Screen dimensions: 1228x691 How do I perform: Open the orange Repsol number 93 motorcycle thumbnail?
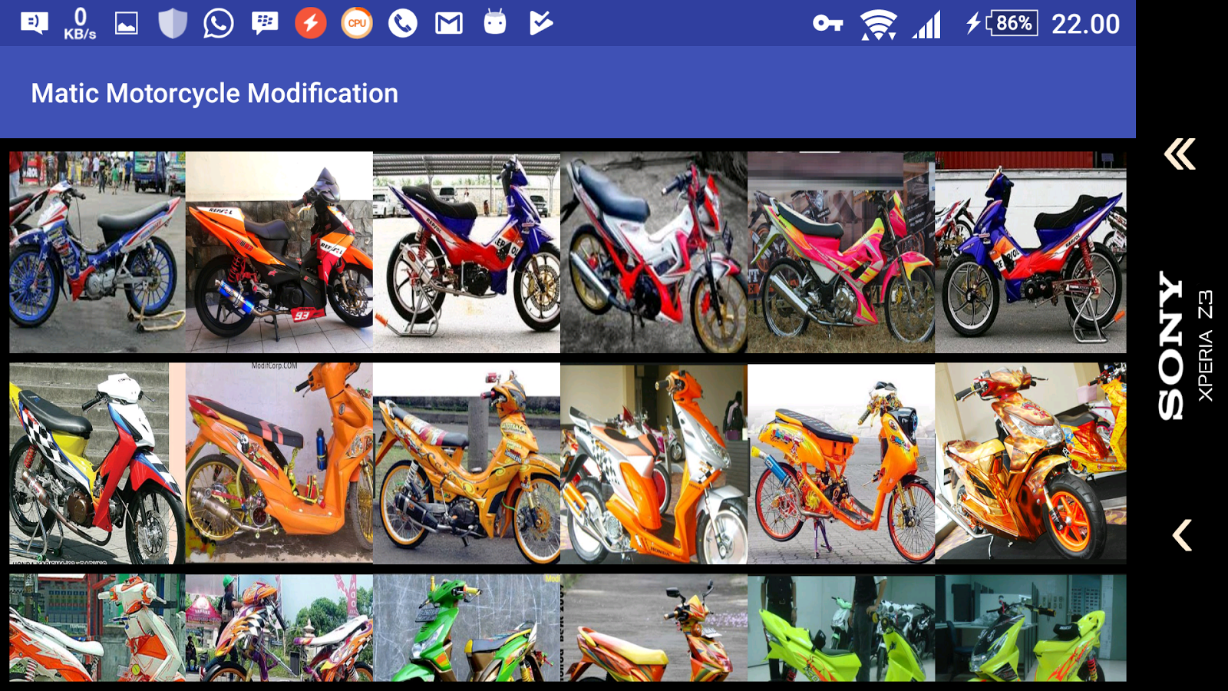[x=279, y=252]
